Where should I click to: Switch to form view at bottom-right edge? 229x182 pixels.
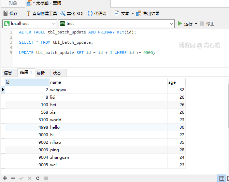228,178
